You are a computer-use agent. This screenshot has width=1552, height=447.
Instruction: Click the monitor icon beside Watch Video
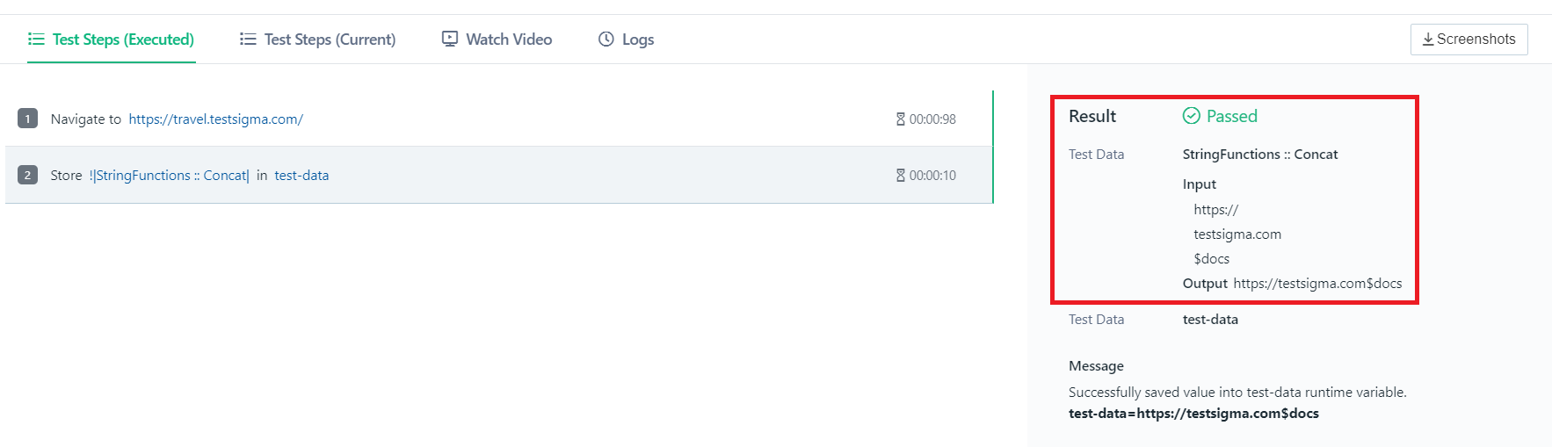pyautogui.click(x=450, y=40)
